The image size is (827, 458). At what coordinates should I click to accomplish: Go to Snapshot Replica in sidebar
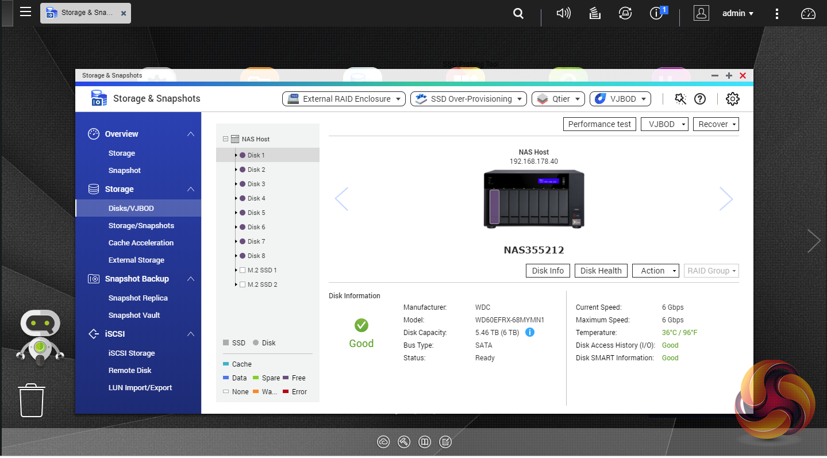pyautogui.click(x=138, y=298)
